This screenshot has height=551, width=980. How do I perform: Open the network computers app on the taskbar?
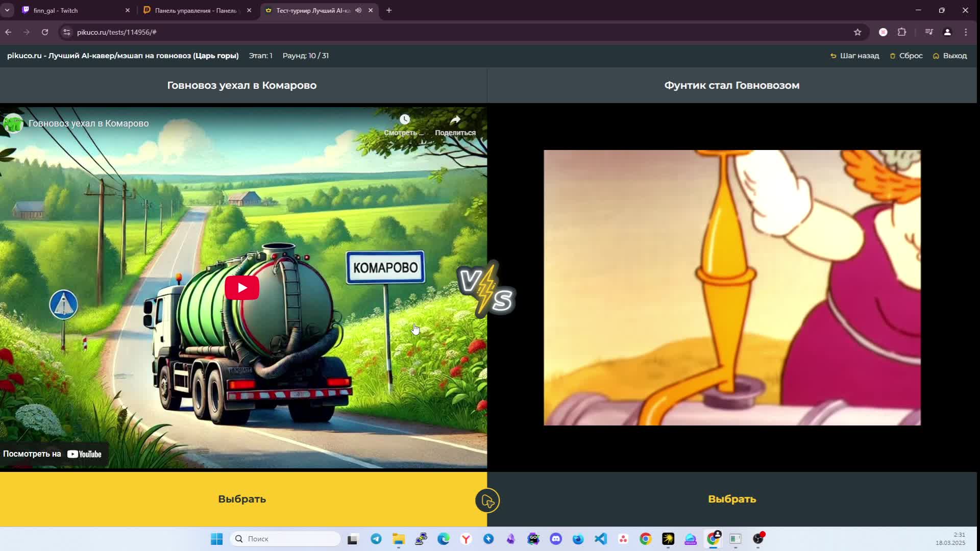pyautogui.click(x=421, y=539)
